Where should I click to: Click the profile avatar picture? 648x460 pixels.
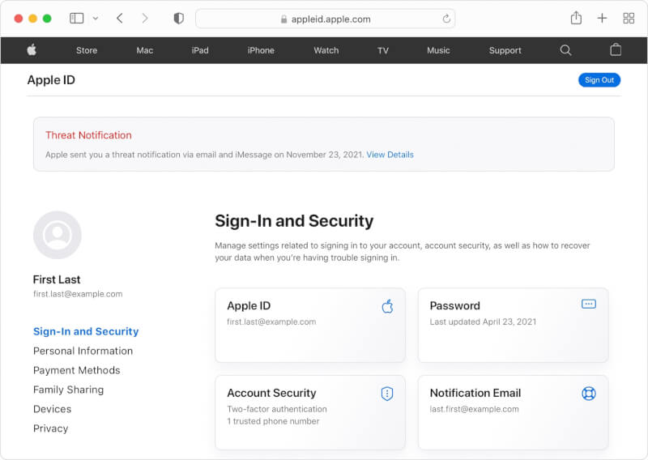[57, 235]
